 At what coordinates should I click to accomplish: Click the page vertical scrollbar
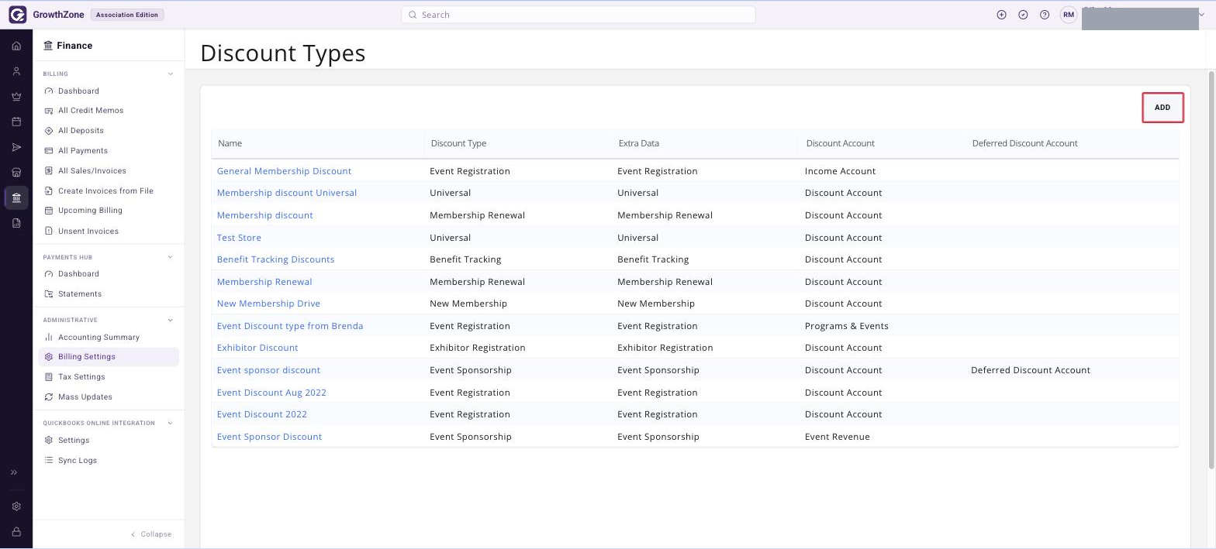(1211, 269)
